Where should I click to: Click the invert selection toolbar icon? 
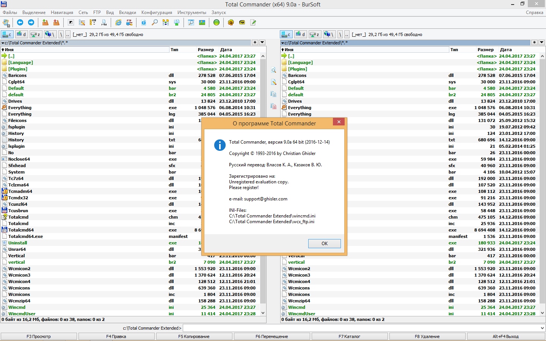(71, 23)
